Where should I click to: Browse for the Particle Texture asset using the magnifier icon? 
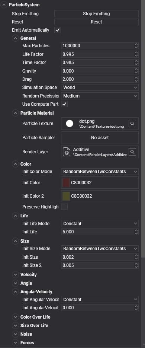(x=132, y=124)
